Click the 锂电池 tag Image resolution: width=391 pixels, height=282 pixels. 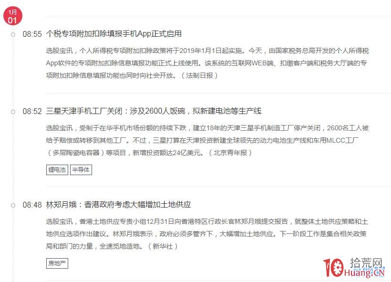pyautogui.click(x=57, y=170)
